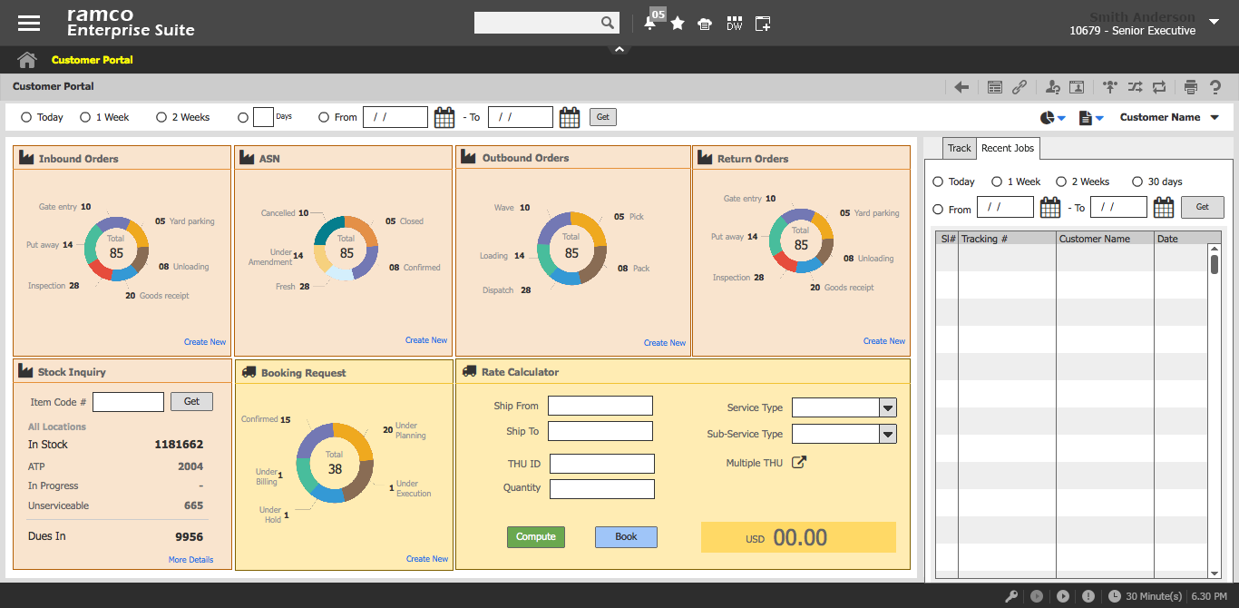
Task: Open a new window with the add-window icon
Action: pos(763,23)
